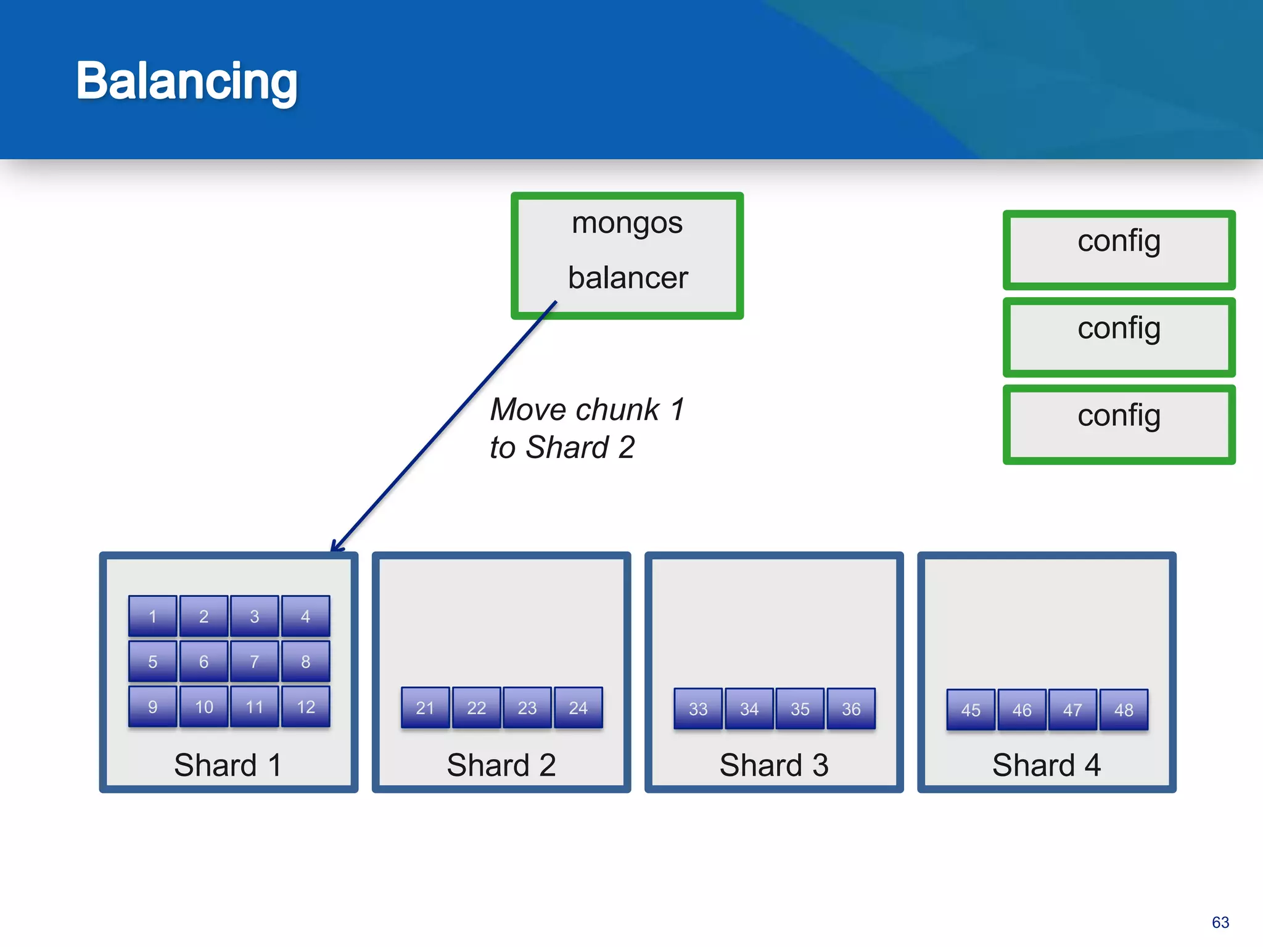Select chunk 45 in Shard 4
Screen dimensions: 1263x947
coord(971,710)
